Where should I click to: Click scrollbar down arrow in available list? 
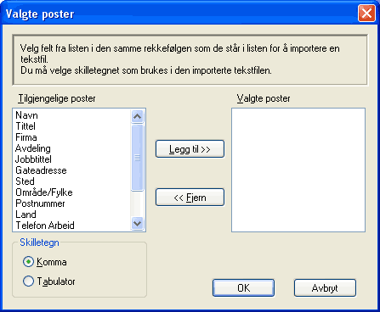click(x=138, y=224)
